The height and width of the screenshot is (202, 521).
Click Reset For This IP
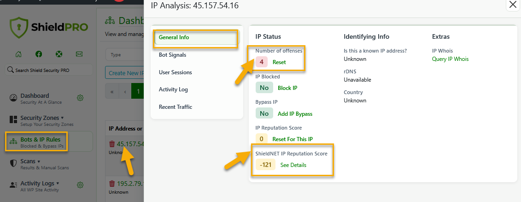293,139
